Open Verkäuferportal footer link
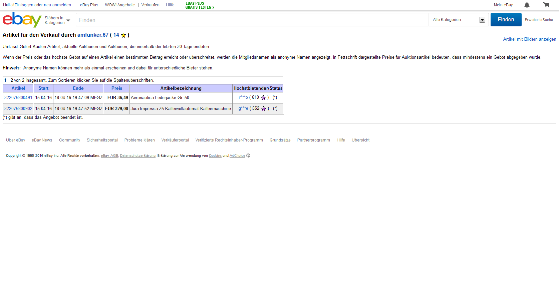Image resolution: width=559 pixels, height=303 pixels. [175, 140]
